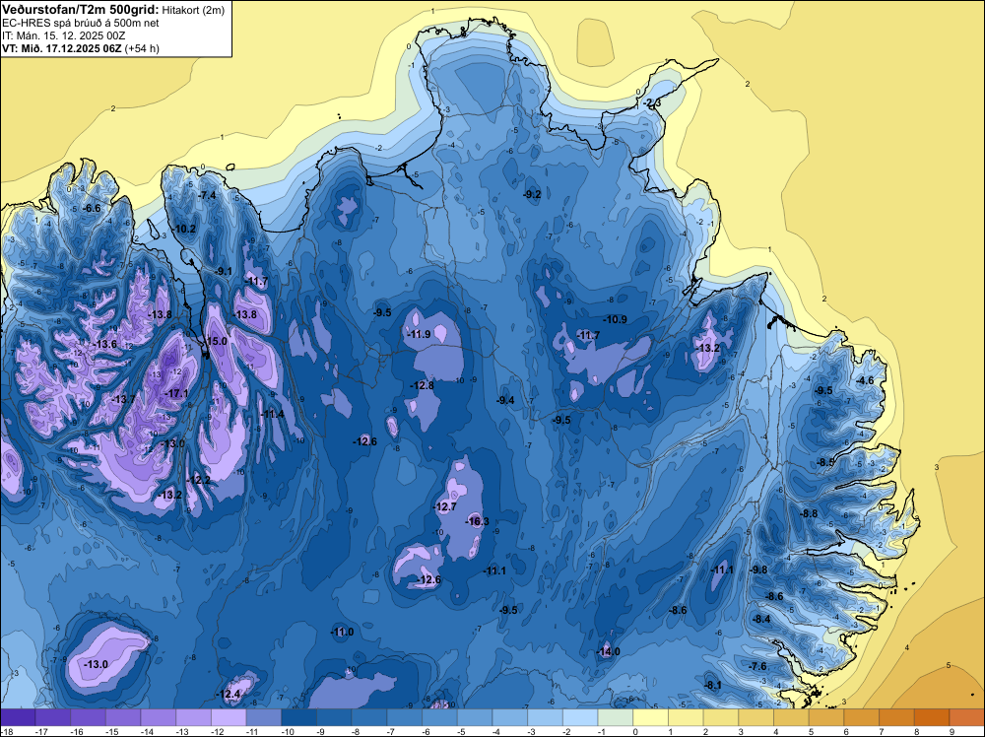
Task: Click the -13.7 temperature value on the map
Action: click(x=123, y=399)
